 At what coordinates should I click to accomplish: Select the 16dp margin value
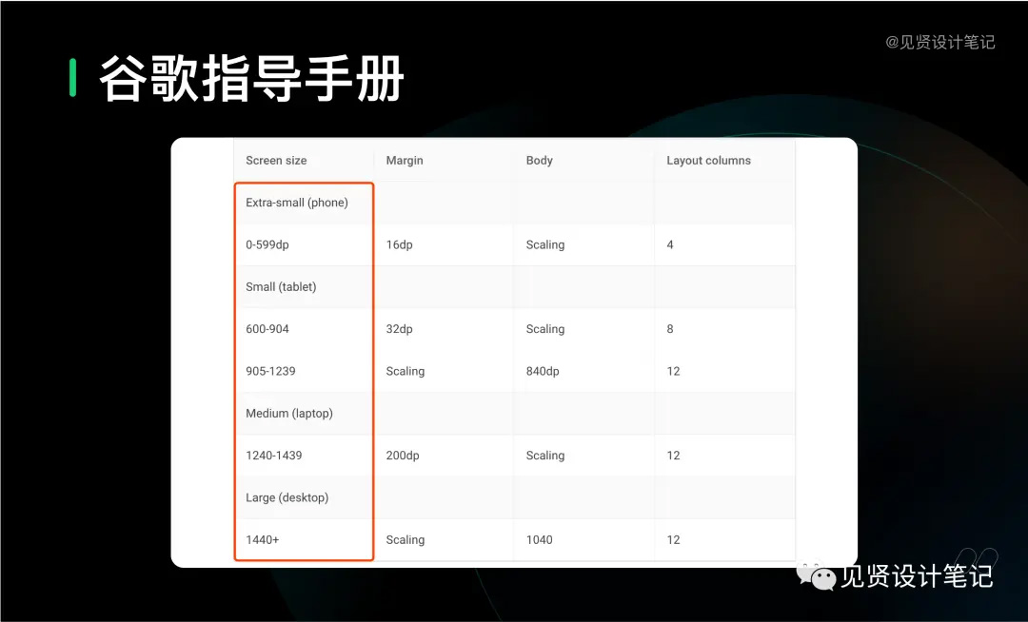point(399,244)
